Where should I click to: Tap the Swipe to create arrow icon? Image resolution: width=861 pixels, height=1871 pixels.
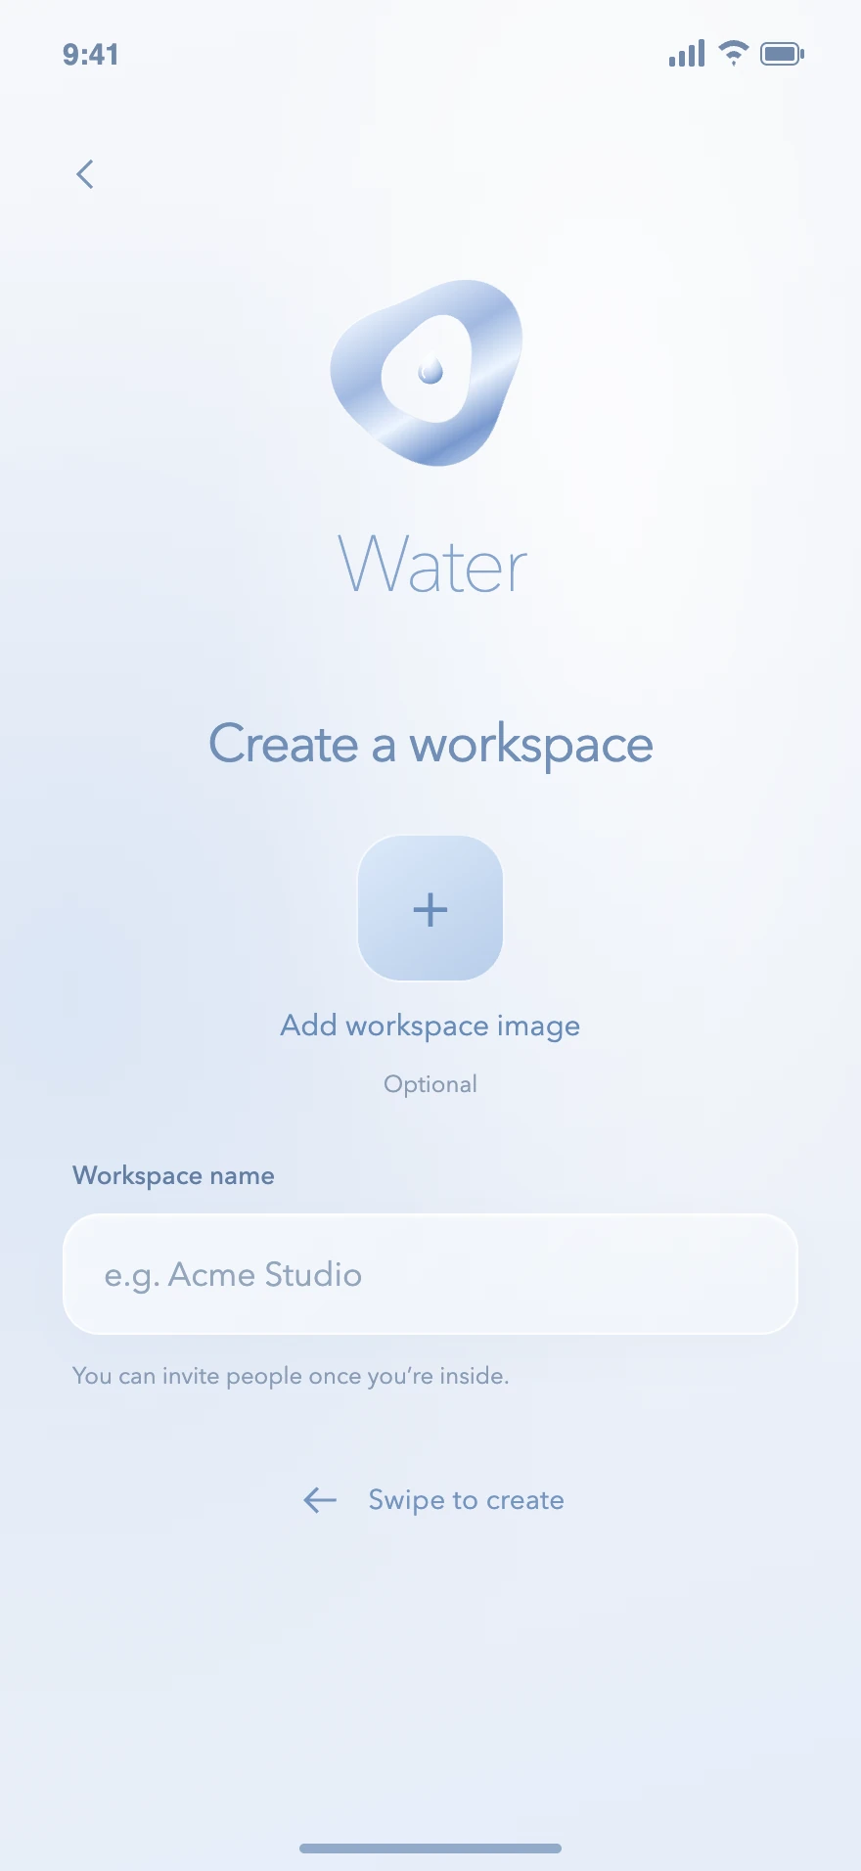320,1500
